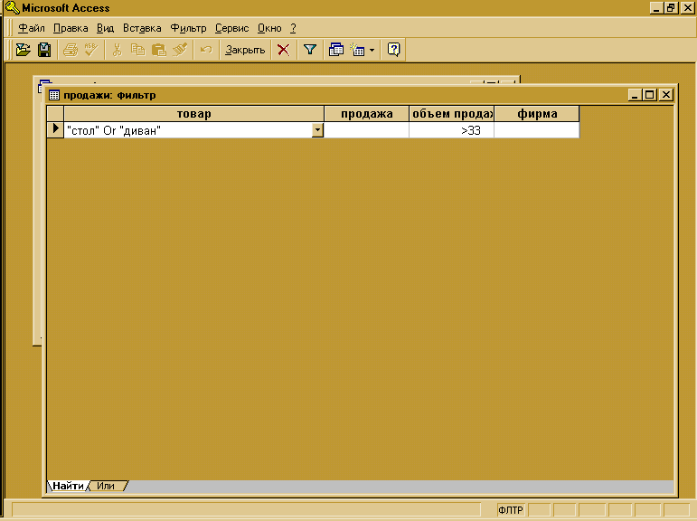Minimize the продажи: фильтр window
This screenshot has width=697, height=521.
pos(635,95)
